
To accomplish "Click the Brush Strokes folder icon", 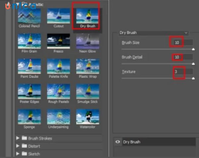I will (x=24, y=138).
